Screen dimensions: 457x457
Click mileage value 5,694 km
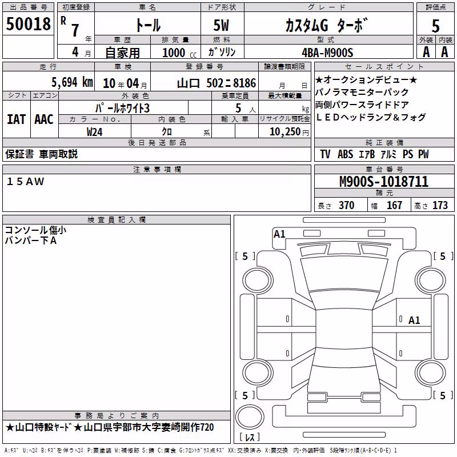coord(73,82)
